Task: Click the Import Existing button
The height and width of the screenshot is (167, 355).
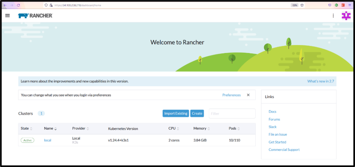Action: click(176, 113)
